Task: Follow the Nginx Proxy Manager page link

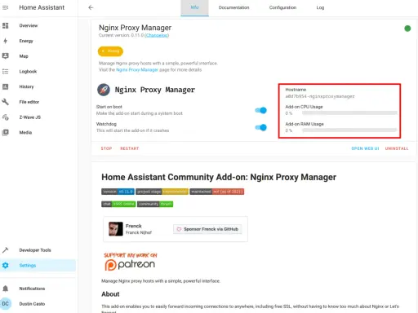Action: point(137,70)
